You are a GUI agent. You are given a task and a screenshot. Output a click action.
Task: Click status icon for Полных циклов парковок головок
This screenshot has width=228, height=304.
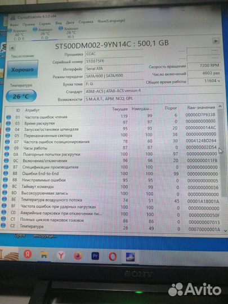point(3,218)
